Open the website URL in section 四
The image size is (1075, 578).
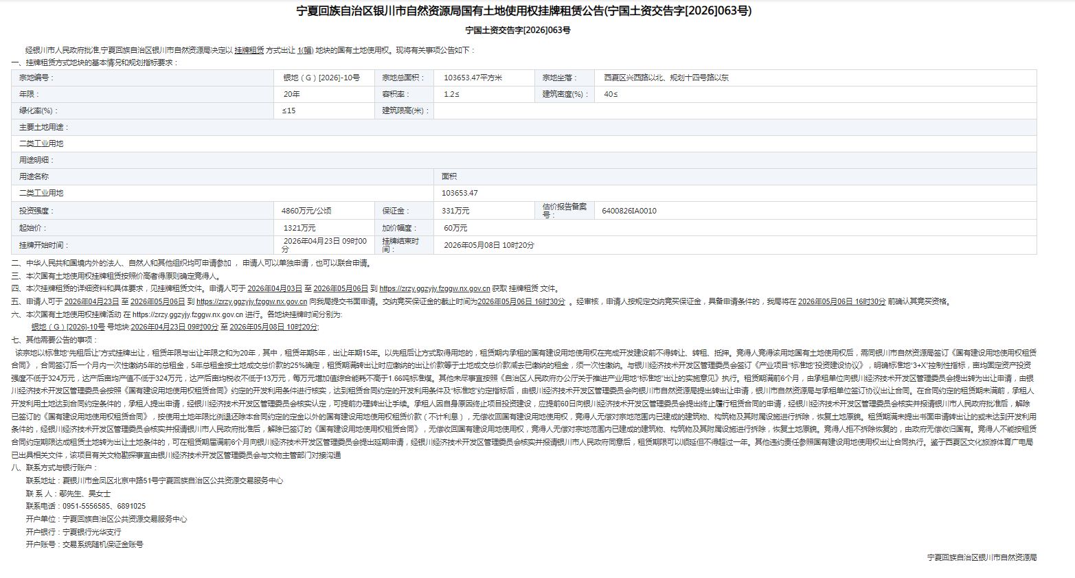[434, 289]
